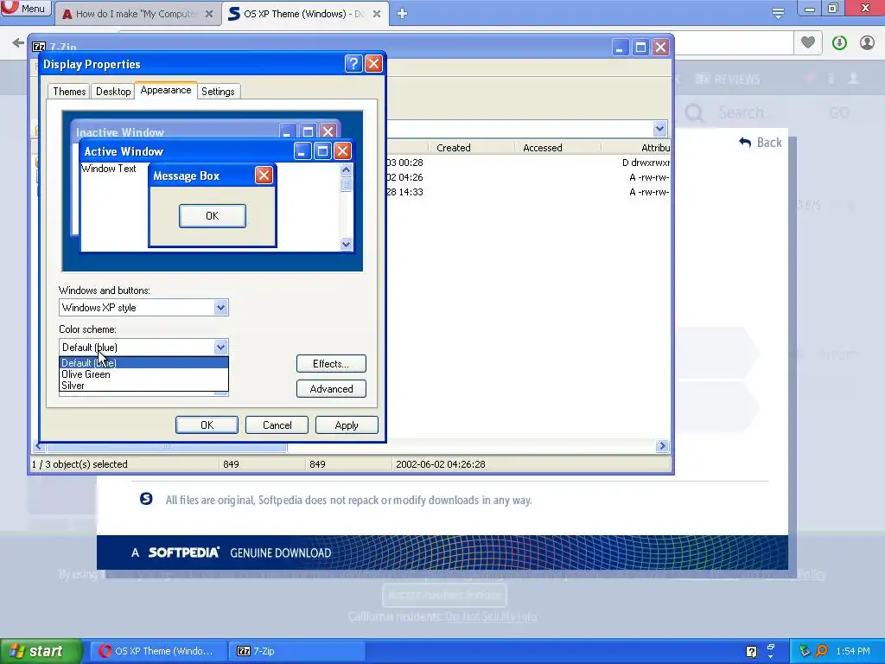Open the Windows start menu
The height and width of the screenshot is (664, 885).
coord(41,651)
